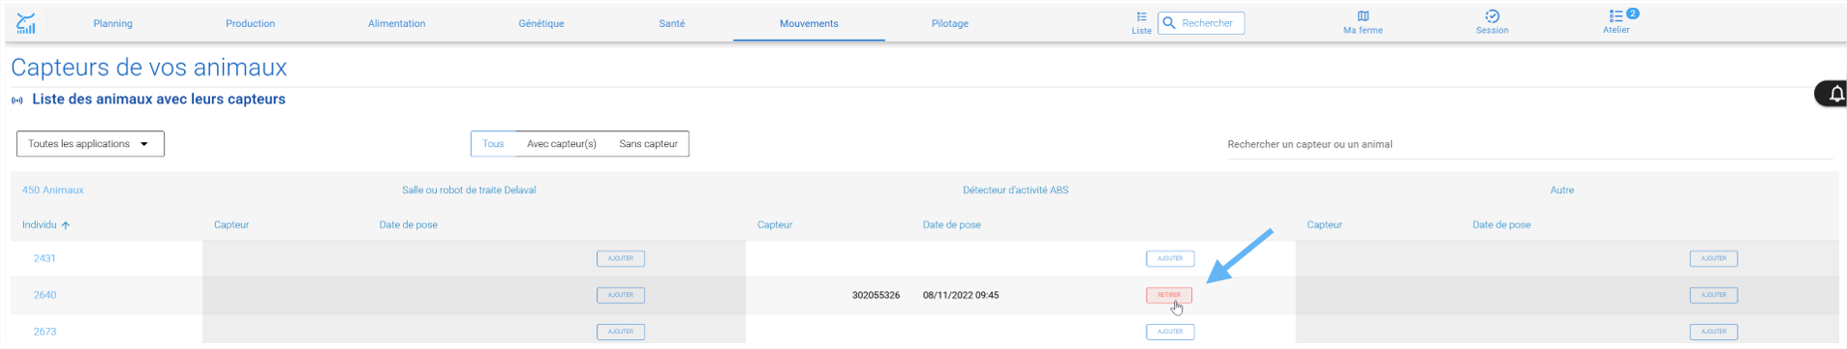Screen dimensions: 1847x349
Task: Click the app logo icon
Action: pos(26,23)
